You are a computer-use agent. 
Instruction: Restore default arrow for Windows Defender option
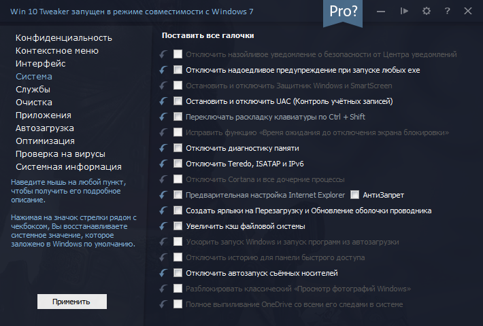pos(163,86)
